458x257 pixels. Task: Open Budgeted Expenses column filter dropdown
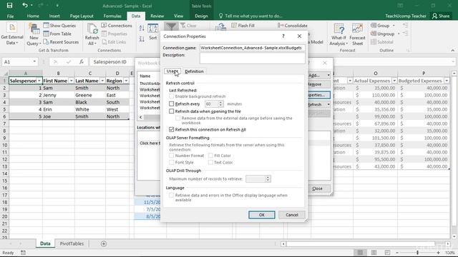pyautogui.click(x=447, y=81)
